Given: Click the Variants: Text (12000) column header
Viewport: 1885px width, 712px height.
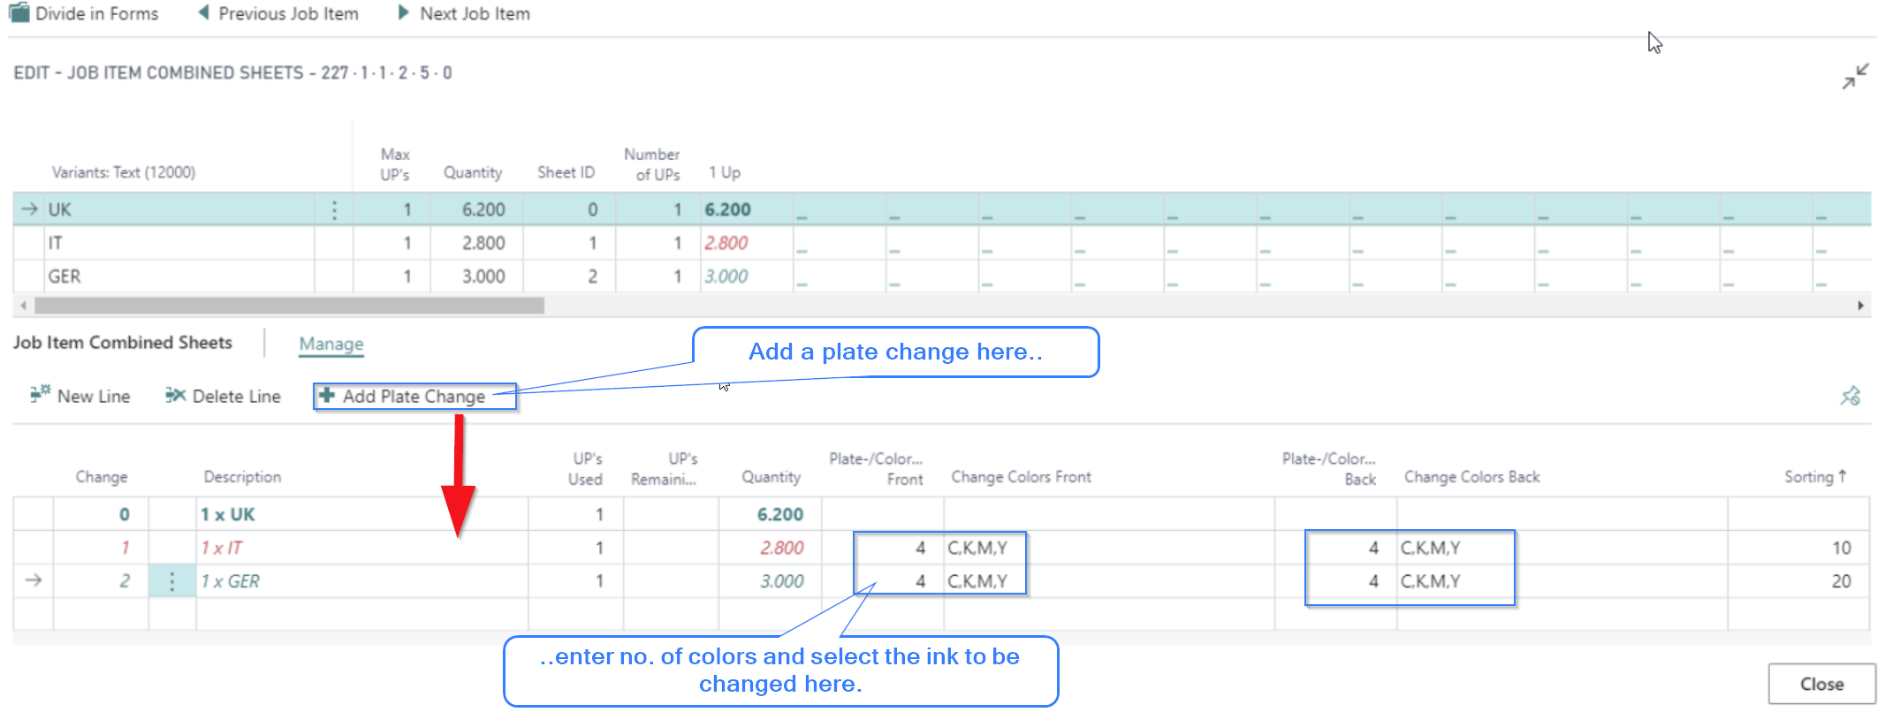Looking at the screenshot, I should [124, 172].
